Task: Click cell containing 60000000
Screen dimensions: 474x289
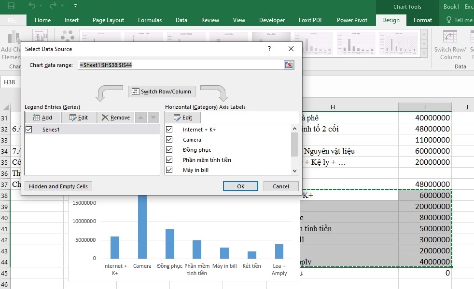Action: pyautogui.click(x=425, y=151)
